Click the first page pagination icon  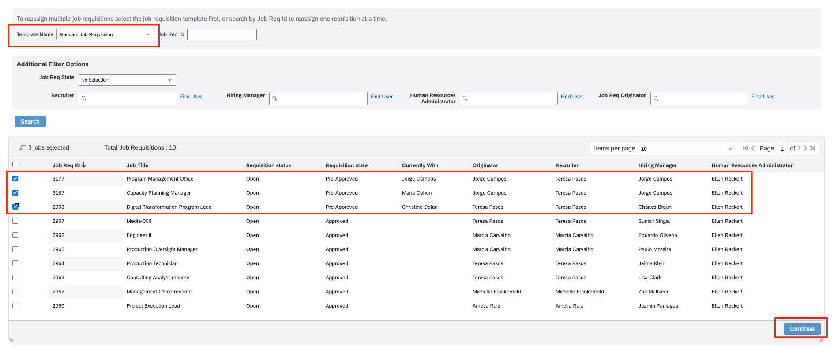coord(745,148)
